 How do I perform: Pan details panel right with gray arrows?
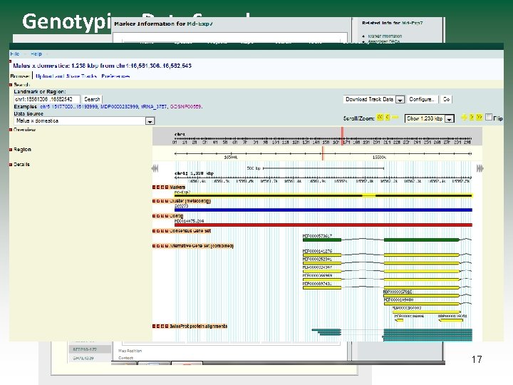(480, 168)
